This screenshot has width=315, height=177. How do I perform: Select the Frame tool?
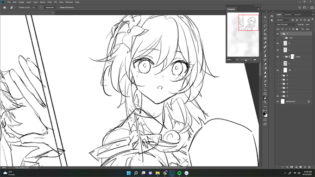click(x=265, y=38)
